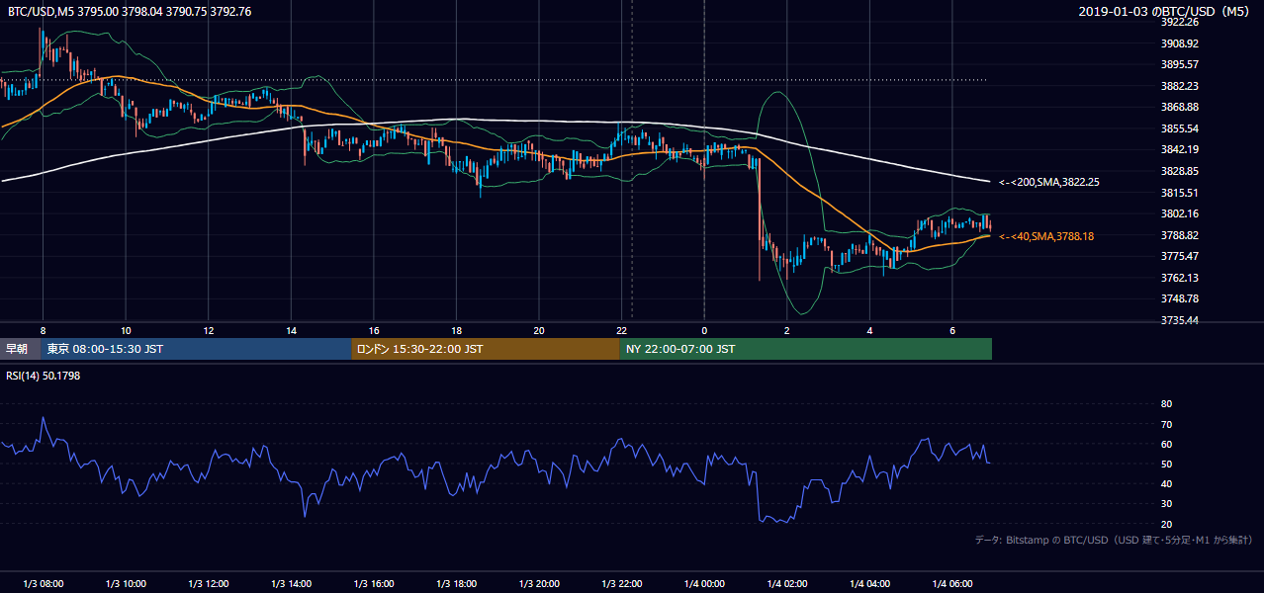The image size is (1264, 593).
Task: Click the 東京 08:00-15:30 JST session bar
Action: tap(196, 349)
